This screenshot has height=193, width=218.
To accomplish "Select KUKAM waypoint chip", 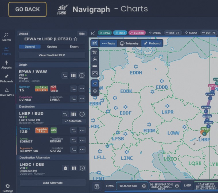I will click(191, 33).
